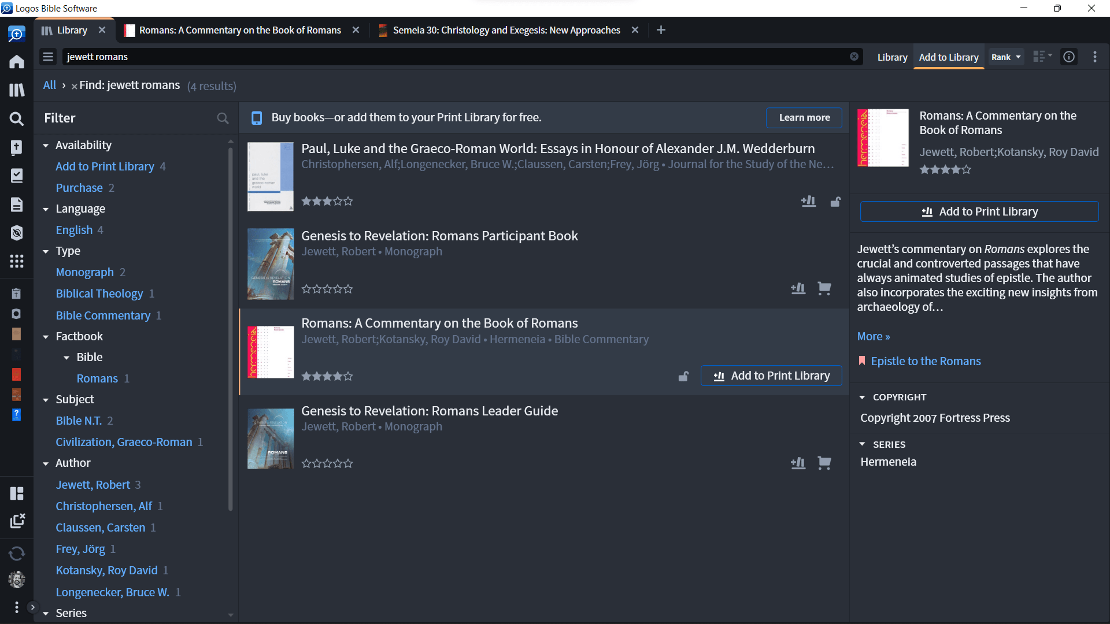Toggle the sidebar panel hamburger menu
The width and height of the screenshot is (1110, 624).
[48, 57]
